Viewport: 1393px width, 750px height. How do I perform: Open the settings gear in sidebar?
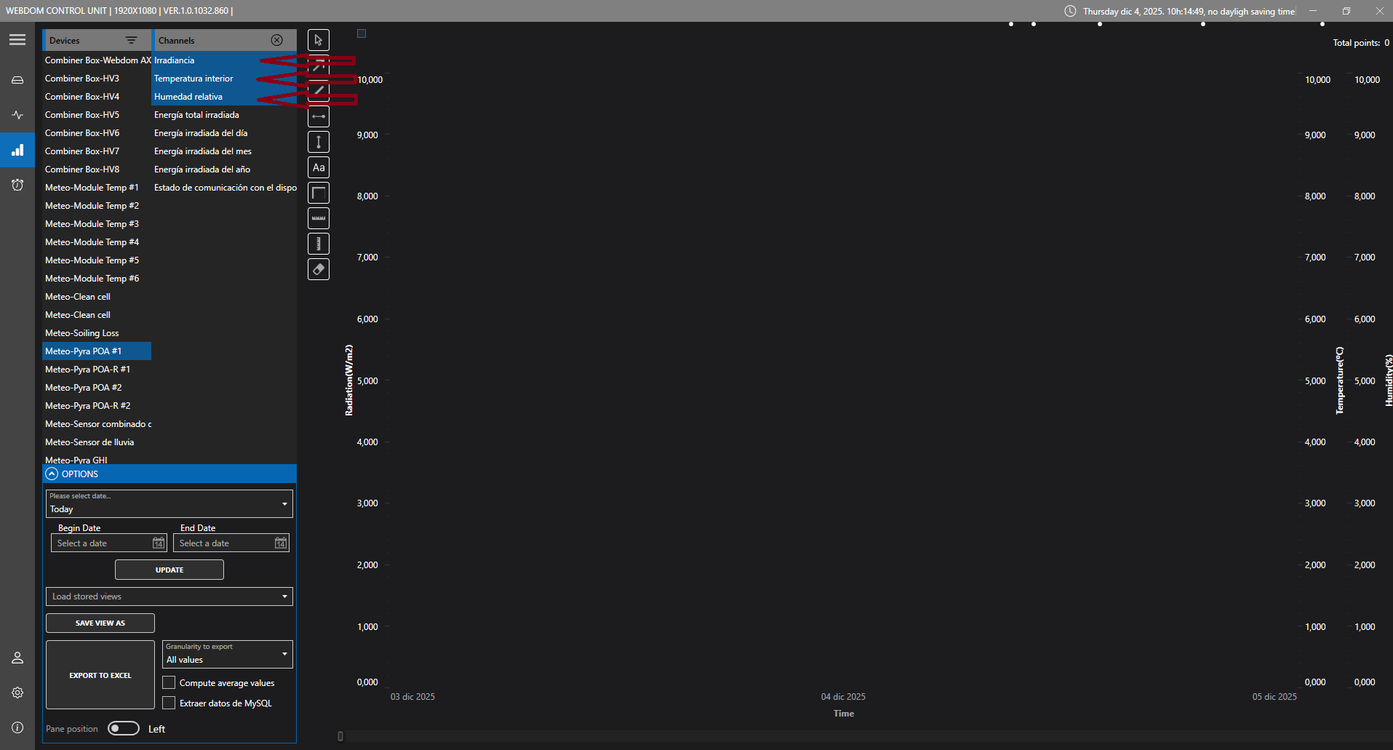17,693
